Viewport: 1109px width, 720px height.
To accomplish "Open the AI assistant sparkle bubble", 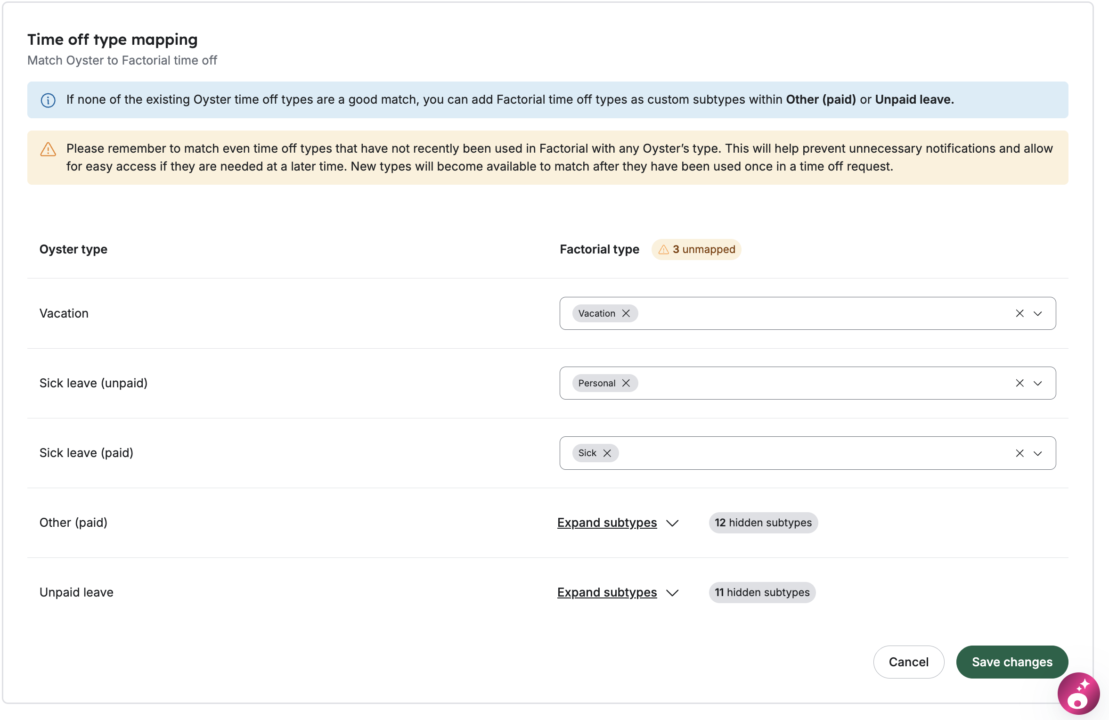I will tap(1078, 693).
